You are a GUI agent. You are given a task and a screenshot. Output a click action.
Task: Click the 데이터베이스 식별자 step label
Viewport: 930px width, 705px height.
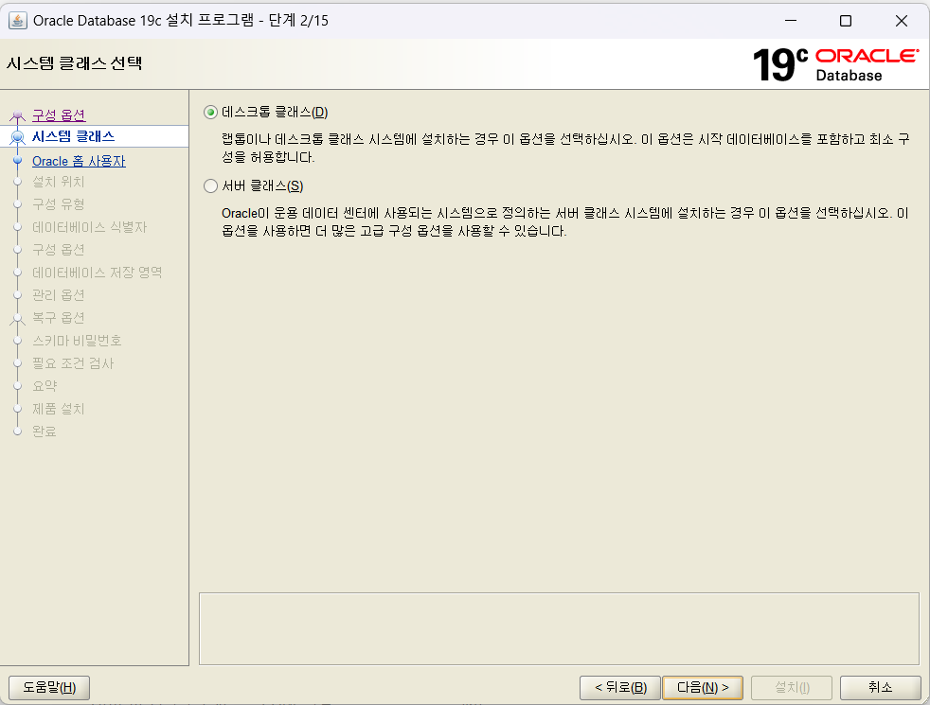90,227
